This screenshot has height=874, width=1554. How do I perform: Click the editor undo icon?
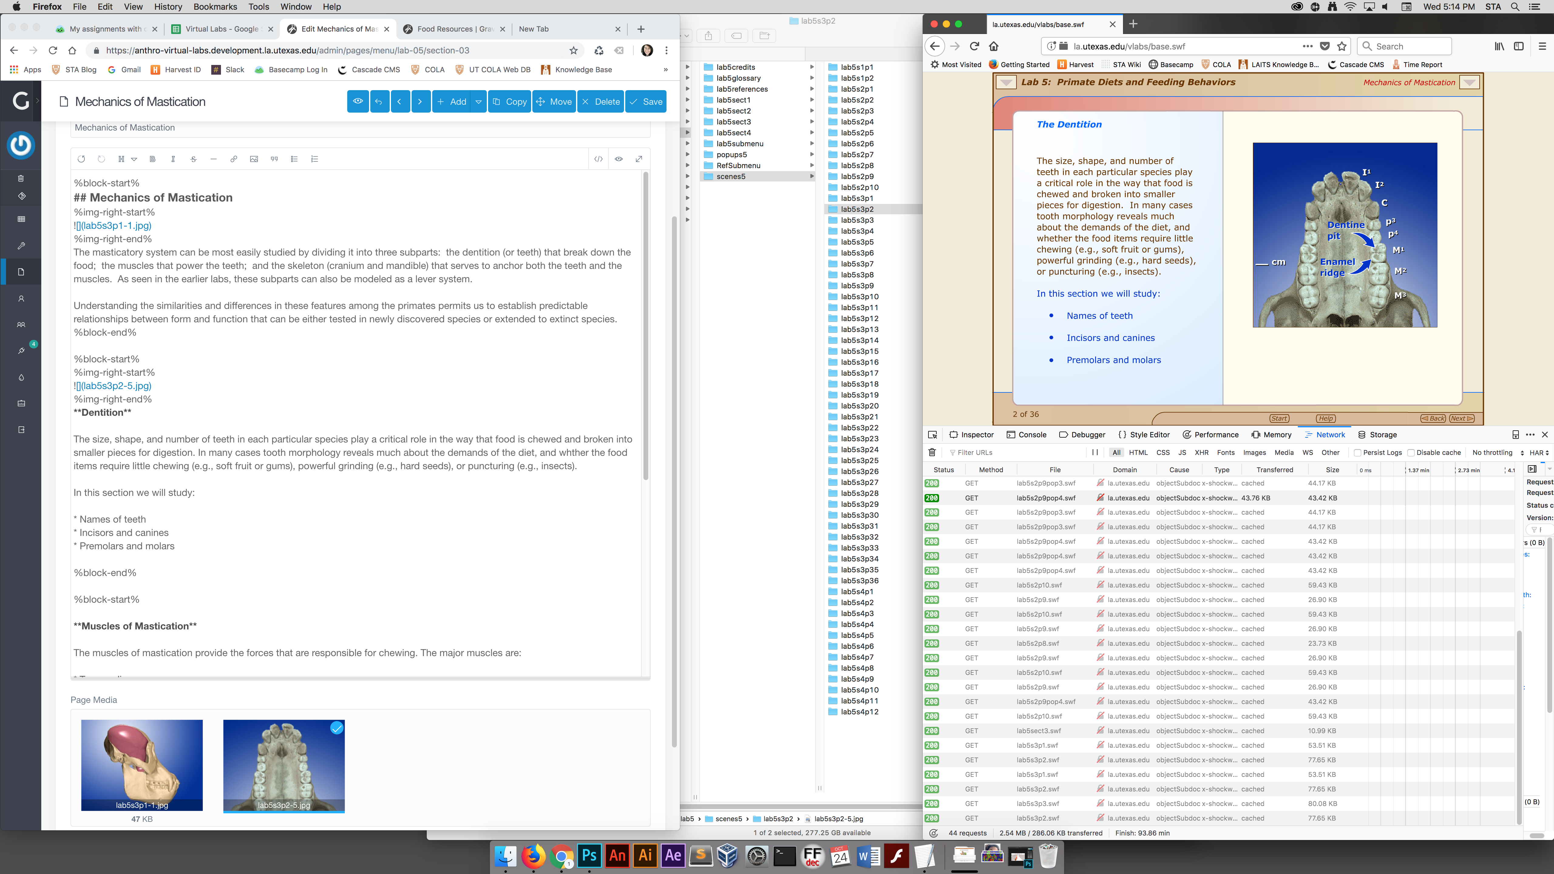tap(81, 159)
